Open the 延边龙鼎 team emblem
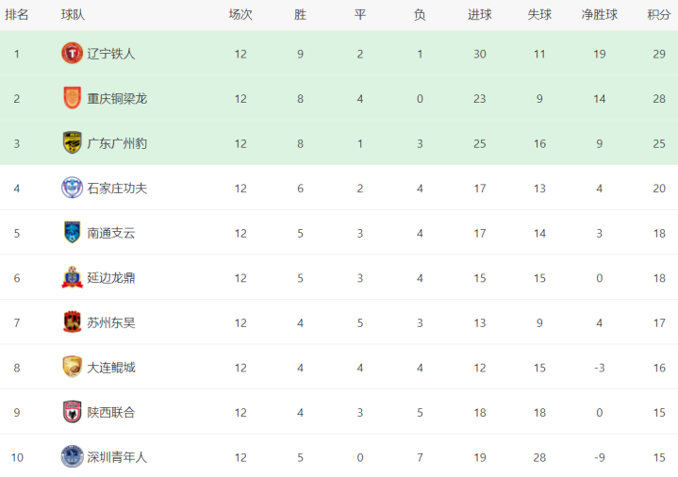 coord(72,277)
